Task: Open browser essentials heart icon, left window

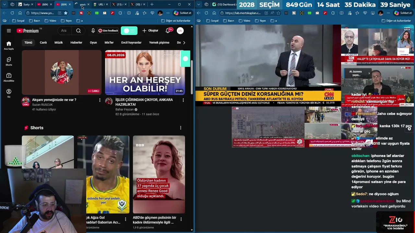Action: pyautogui.click(x=152, y=13)
